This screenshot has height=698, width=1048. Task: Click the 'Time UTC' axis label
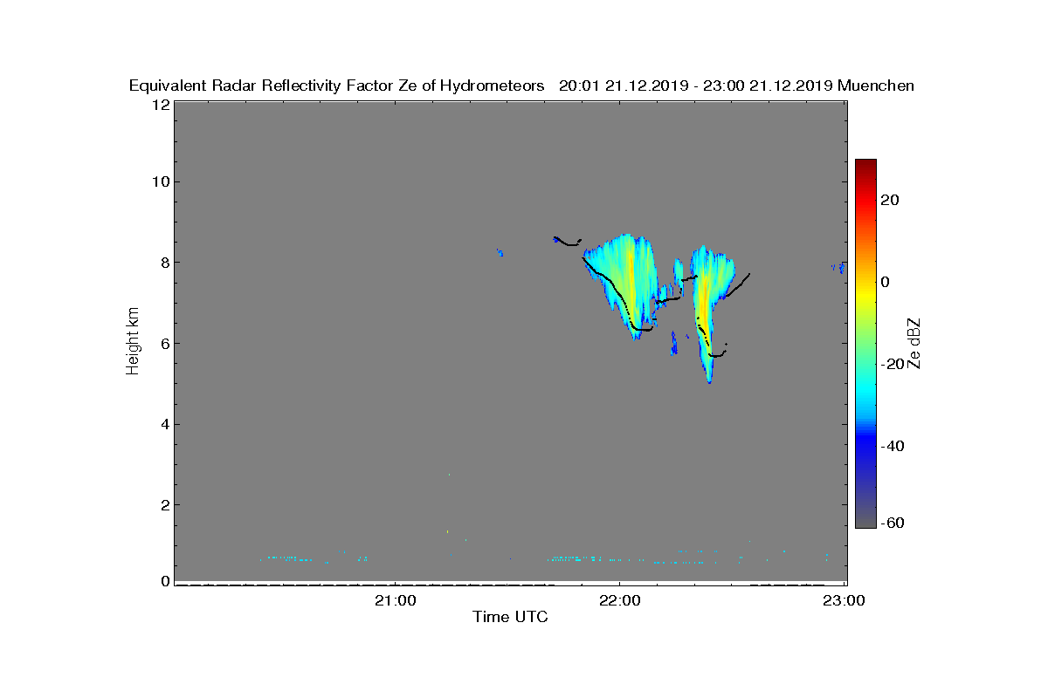tap(510, 617)
